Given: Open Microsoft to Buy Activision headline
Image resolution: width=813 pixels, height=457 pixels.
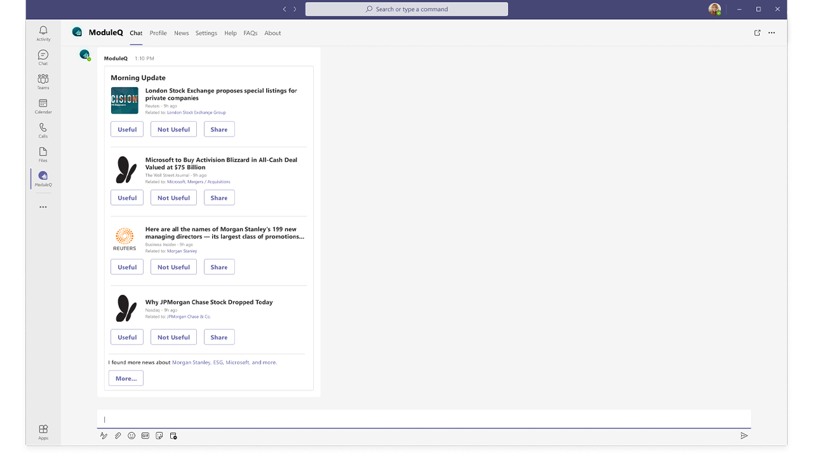Looking at the screenshot, I should pos(221,164).
